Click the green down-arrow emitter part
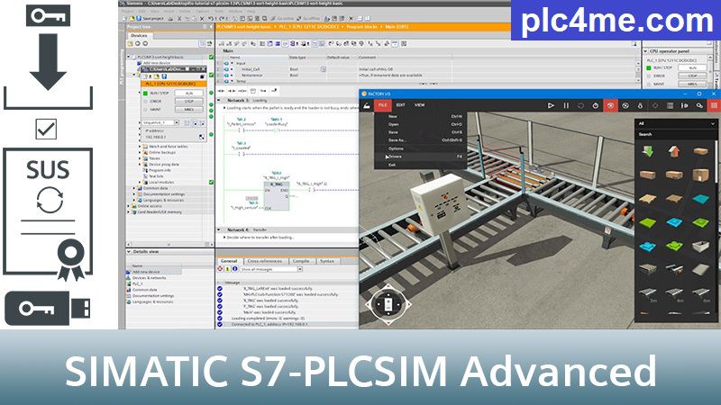This screenshot has height=405, width=721. (x=647, y=150)
